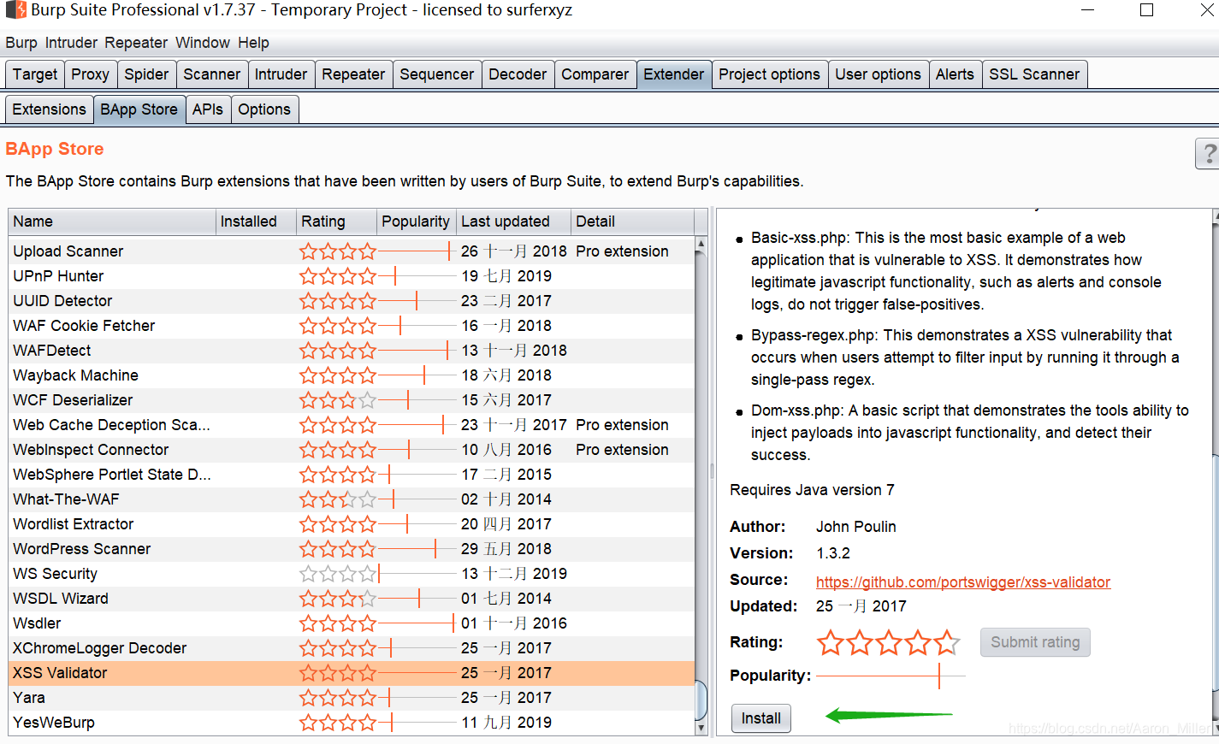Select the UPnP Hunter row
The image size is (1219, 744).
[x=352, y=276]
